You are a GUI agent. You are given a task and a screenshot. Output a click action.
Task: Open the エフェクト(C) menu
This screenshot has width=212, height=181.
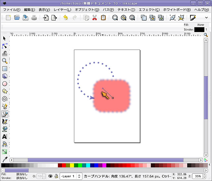pyautogui.click(x=149, y=10)
